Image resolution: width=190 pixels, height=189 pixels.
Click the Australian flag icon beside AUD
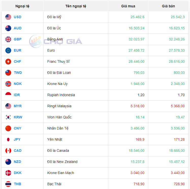[x=8, y=28]
